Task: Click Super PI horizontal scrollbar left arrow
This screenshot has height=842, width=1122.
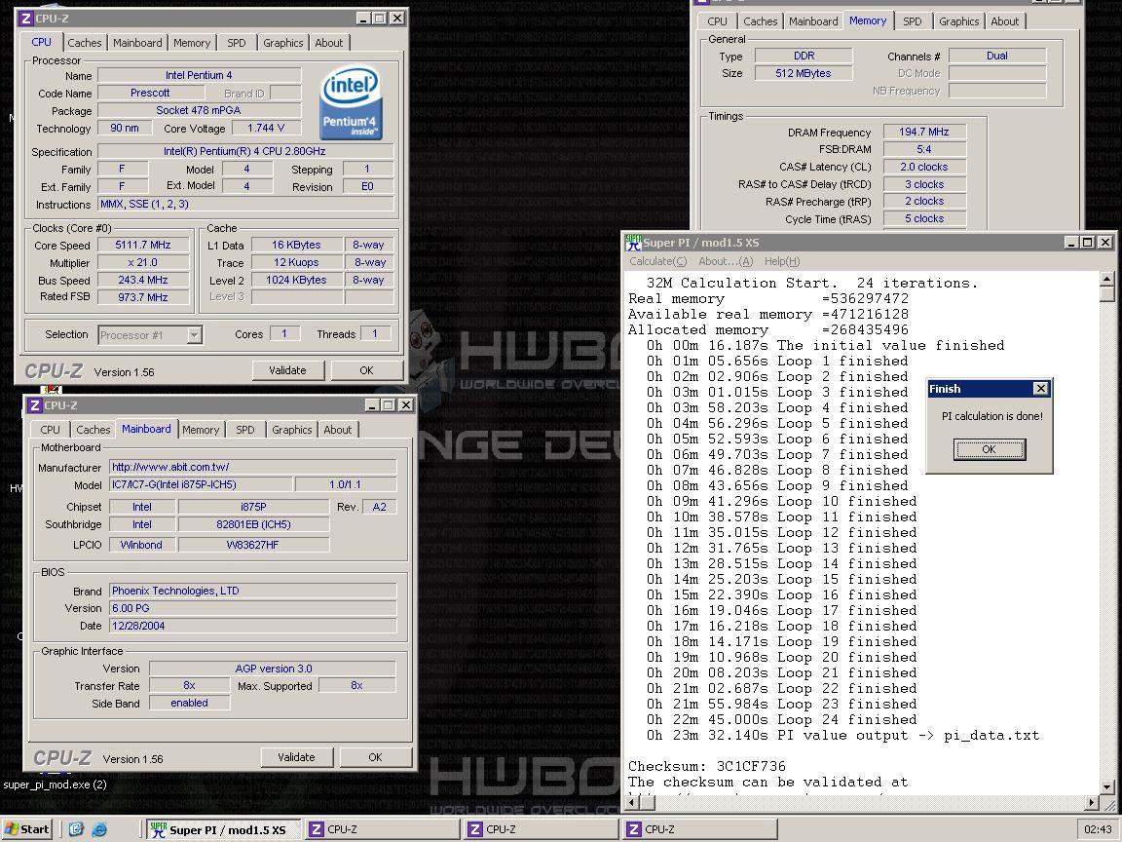Action: click(x=631, y=803)
